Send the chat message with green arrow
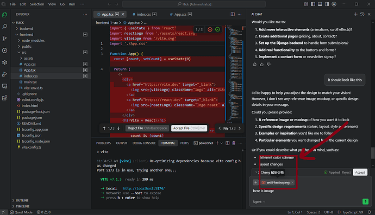 (x=365, y=201)
